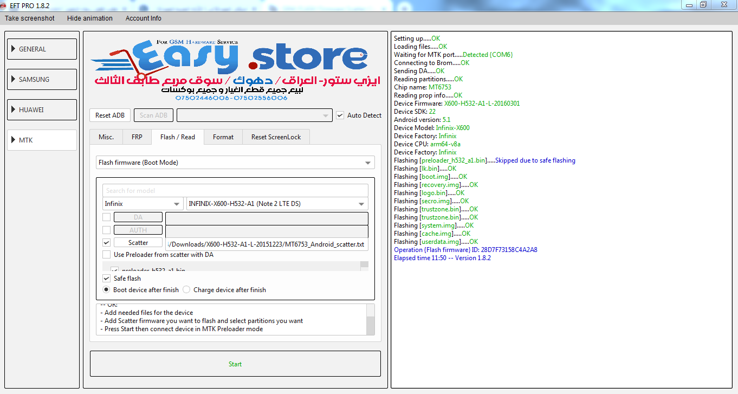Toggle the Auto Detect checkbox
Screen dimensions: 738x394
point(340,115)
